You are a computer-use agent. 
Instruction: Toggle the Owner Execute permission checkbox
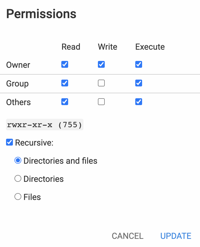click(x=139, y=64)
